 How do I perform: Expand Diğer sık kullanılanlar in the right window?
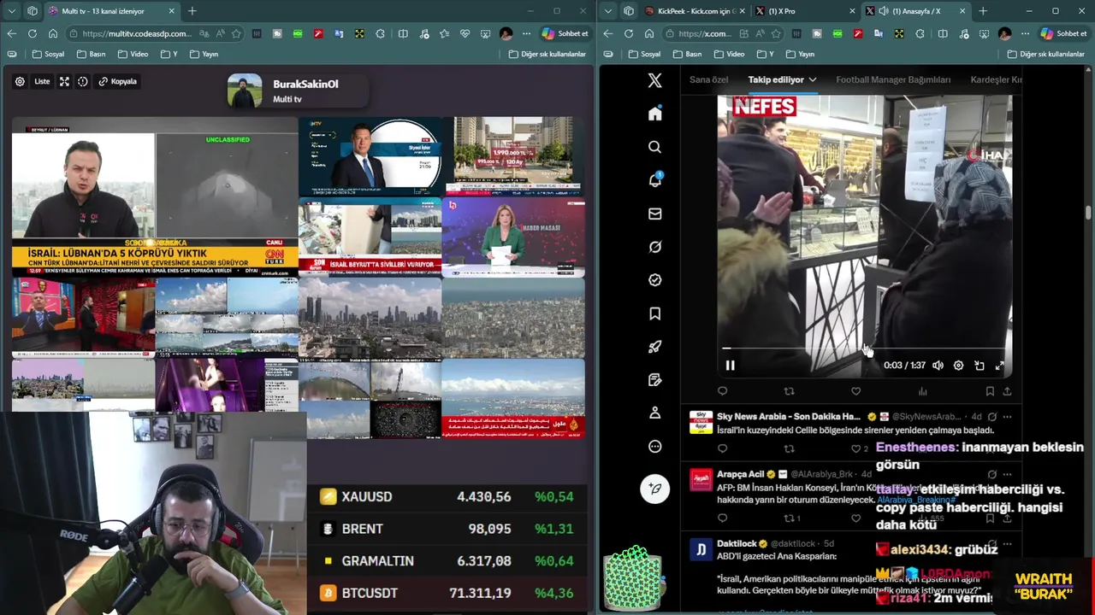1047,54
